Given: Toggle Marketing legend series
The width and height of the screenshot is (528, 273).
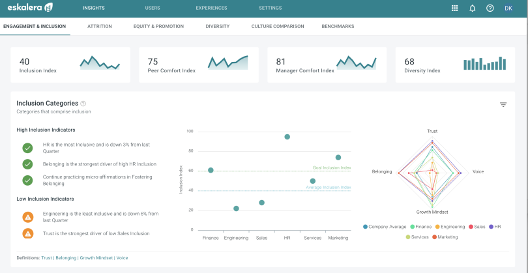Looking at the screenshot, I should coord(445,237).
